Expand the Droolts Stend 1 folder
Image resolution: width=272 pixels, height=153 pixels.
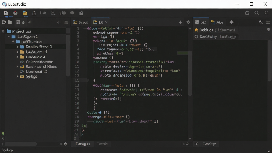pyautogui.click(x=17, y=47)
